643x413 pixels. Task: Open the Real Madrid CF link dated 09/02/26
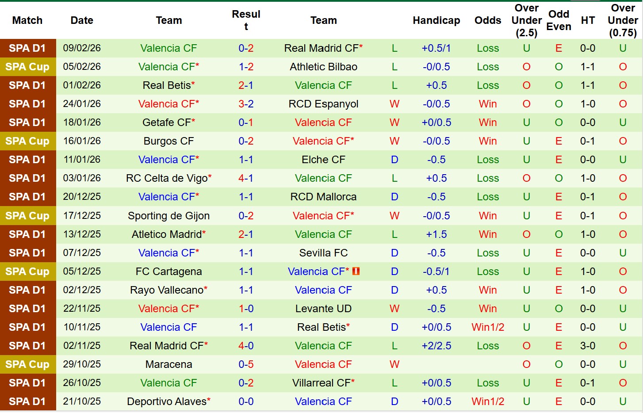321,48
